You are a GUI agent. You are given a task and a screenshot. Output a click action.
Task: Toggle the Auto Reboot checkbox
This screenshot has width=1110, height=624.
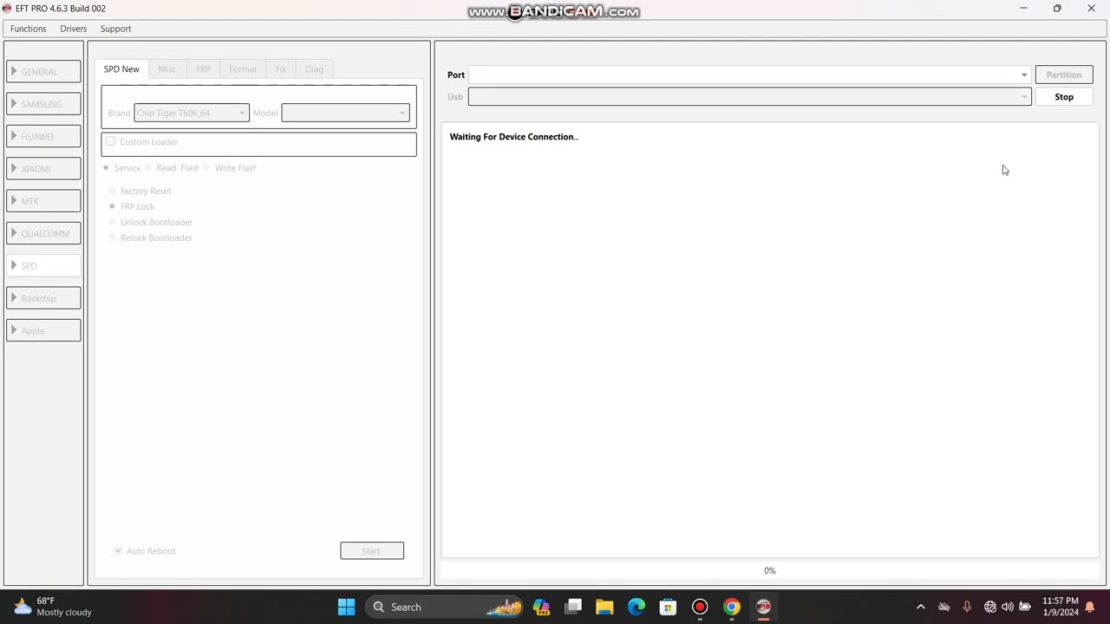click(x=118, y=550)
